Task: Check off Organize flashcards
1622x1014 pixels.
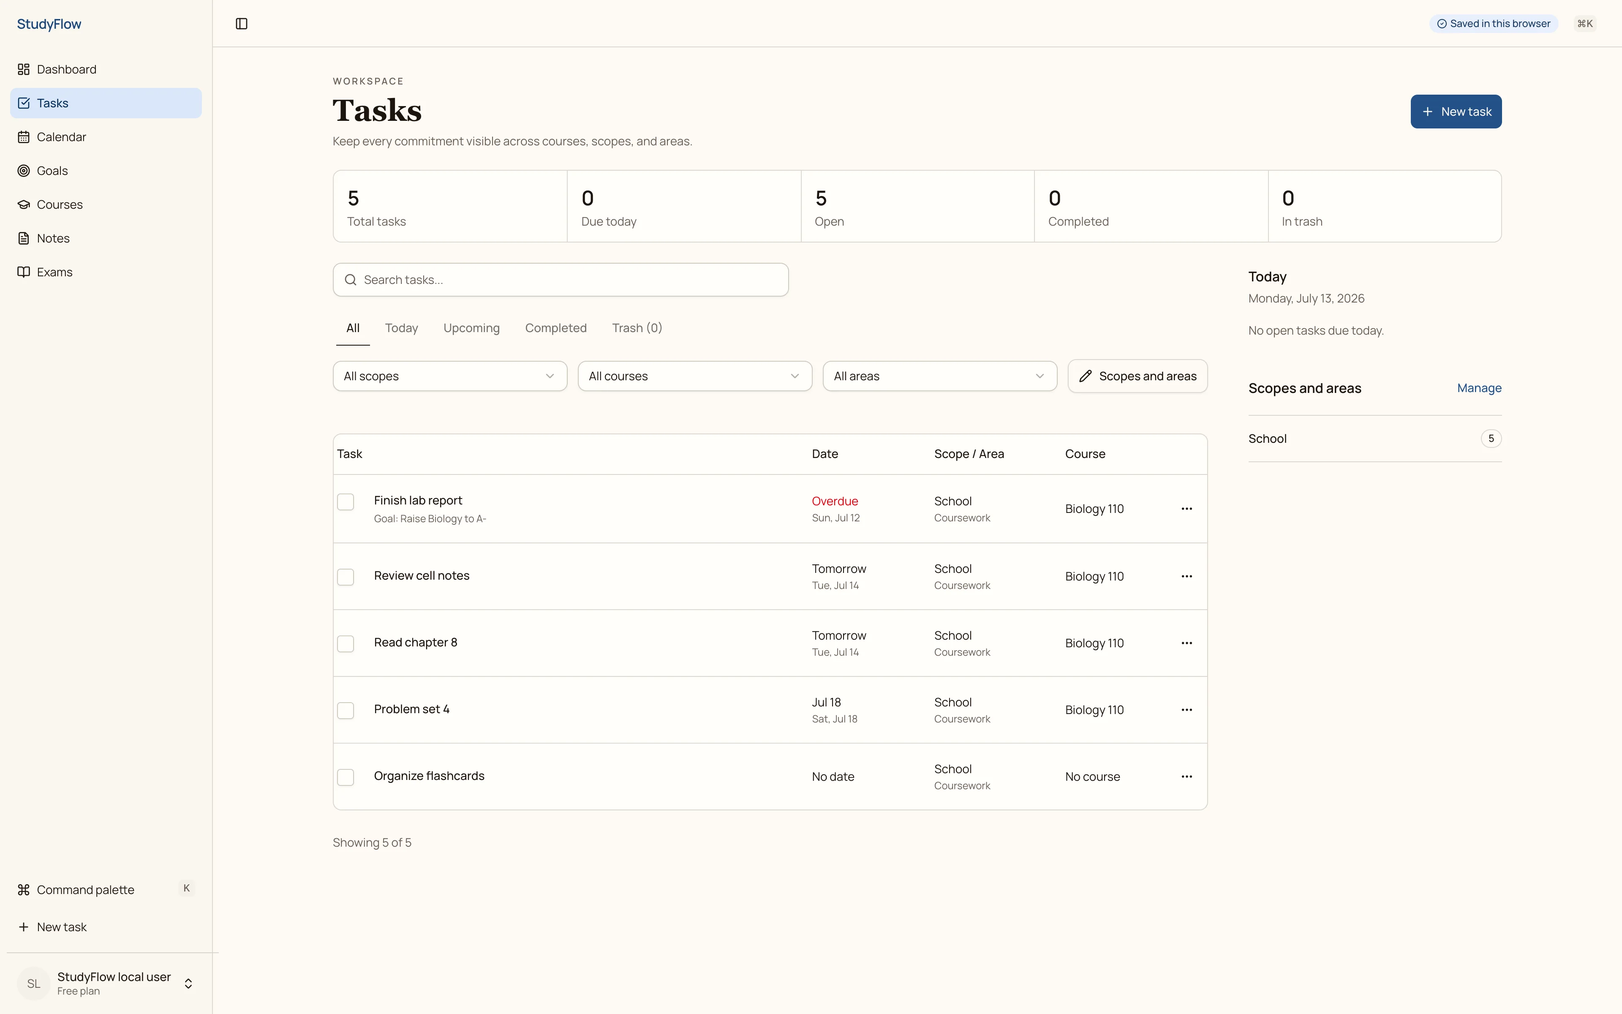Action: (345, 777)
